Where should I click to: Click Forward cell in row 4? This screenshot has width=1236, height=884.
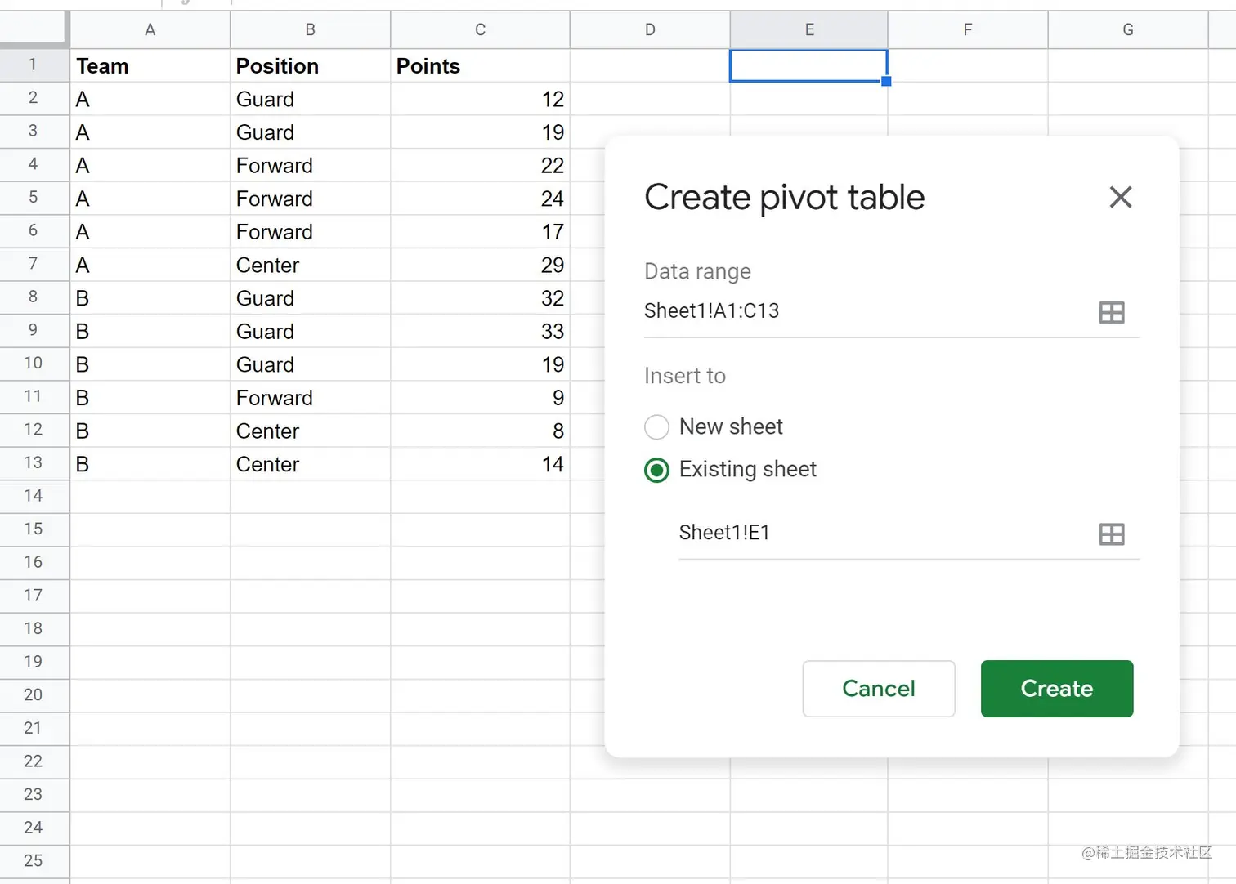click(x=310, y=165)
